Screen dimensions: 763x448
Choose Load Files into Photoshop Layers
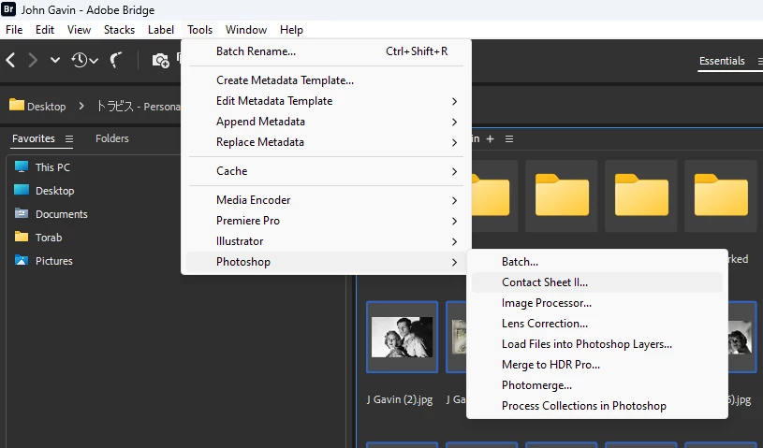tap(597, 344)
